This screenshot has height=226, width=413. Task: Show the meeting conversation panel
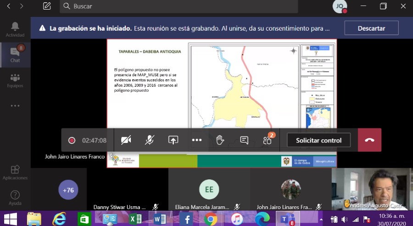pos(244,140)
